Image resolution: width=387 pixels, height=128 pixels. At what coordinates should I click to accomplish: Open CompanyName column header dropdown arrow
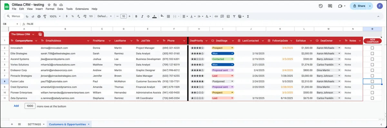36,41
